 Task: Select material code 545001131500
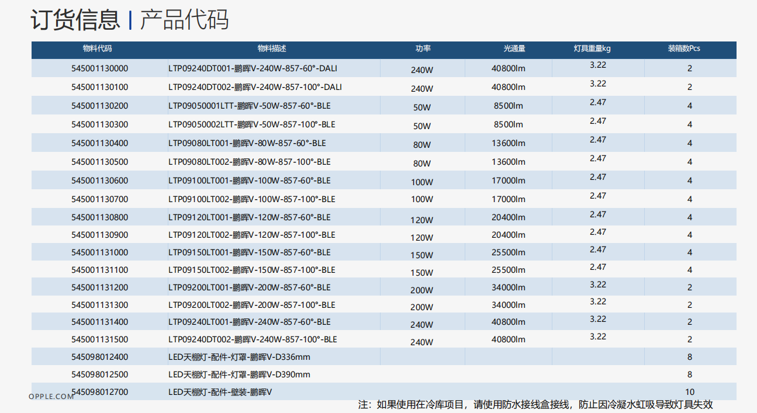[99, 339]
